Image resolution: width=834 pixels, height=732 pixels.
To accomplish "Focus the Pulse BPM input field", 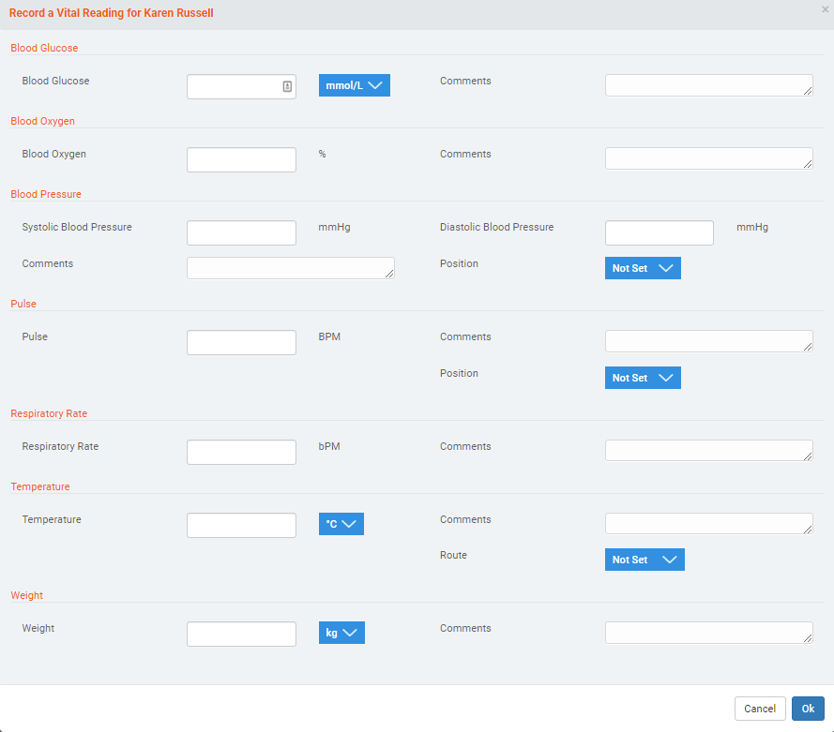I will coord(241,342).
